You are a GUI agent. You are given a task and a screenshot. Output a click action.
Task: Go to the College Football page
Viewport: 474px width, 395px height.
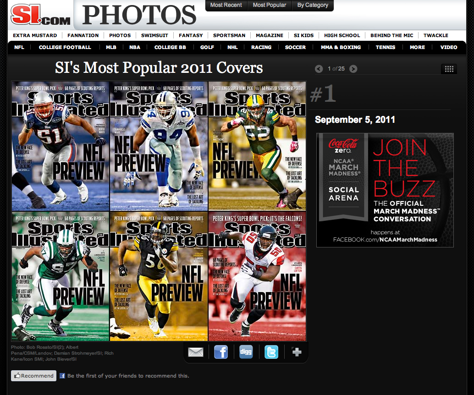[x=65, y=47]
